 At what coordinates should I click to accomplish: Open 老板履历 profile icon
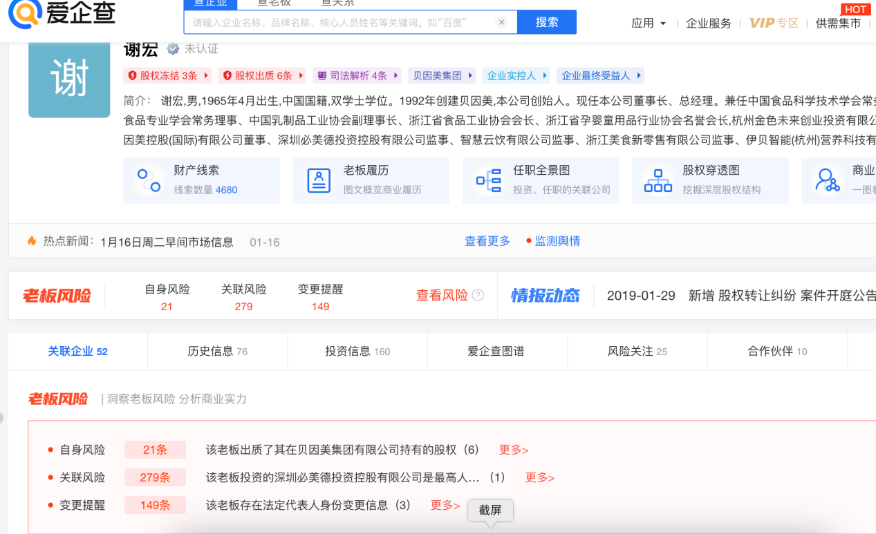pyautogui.click(x=319, y=180)
